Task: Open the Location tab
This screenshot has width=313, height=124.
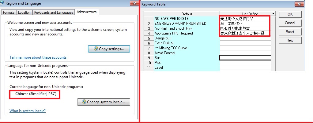Action: pyautogui.click(x=24, y=13)
